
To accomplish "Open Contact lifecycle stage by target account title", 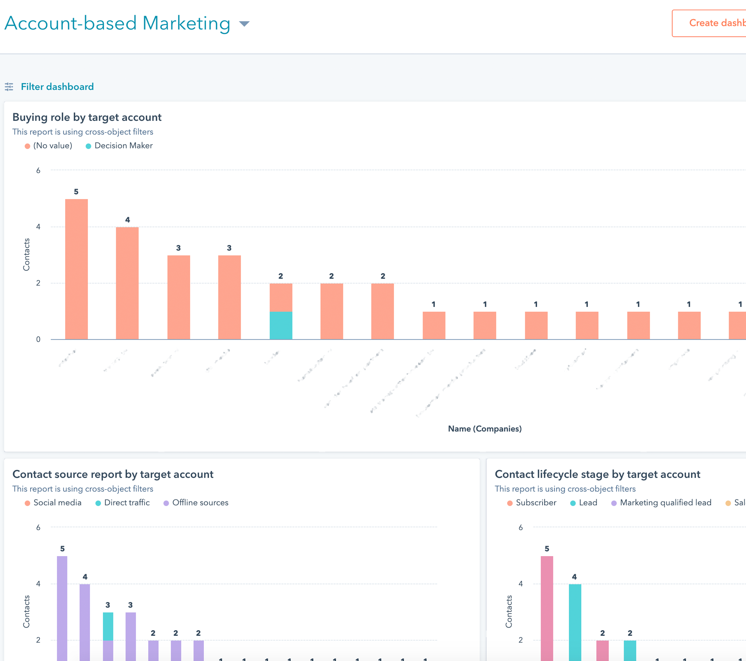I will 597,474.
